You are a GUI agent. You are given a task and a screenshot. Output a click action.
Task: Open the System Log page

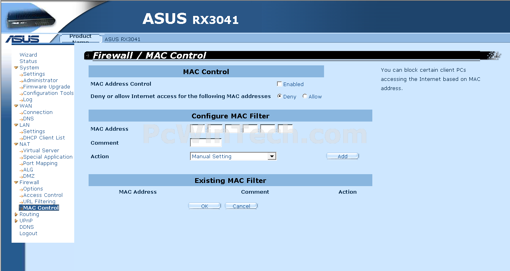[x=28, y=100]
